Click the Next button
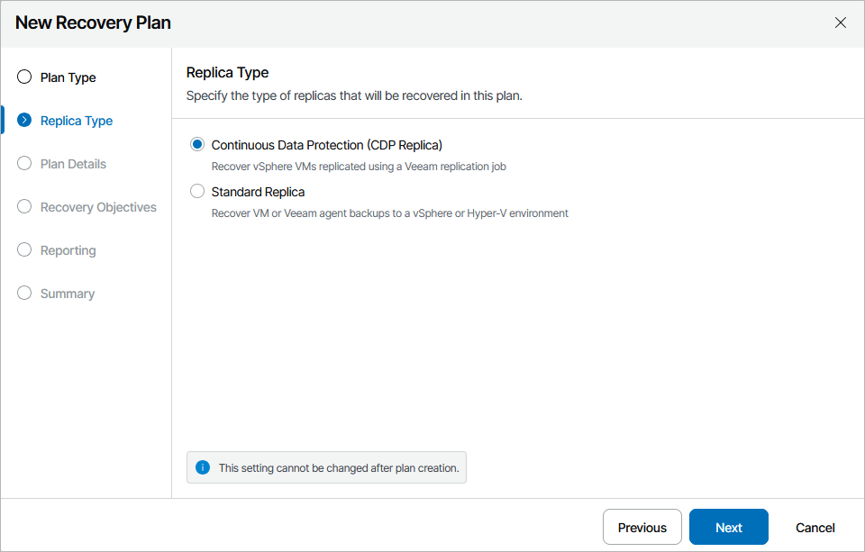865x552 pixels. coord(729,528)
